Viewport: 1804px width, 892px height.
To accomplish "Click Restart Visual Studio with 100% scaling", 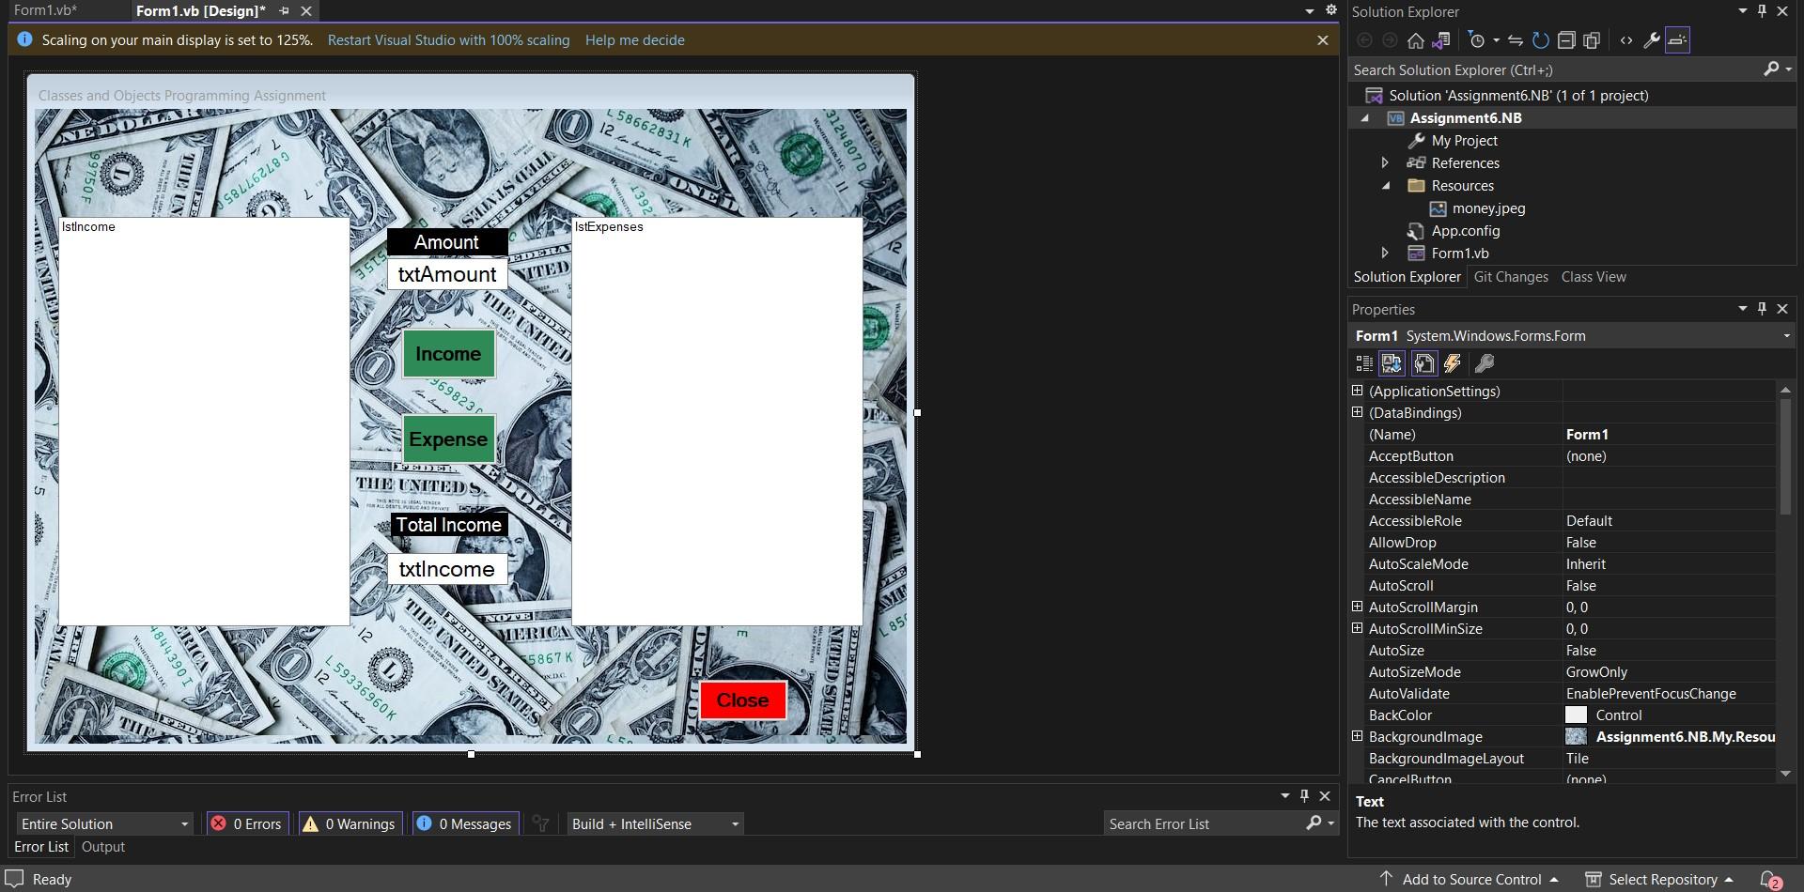I will click(x=448, y=40).
